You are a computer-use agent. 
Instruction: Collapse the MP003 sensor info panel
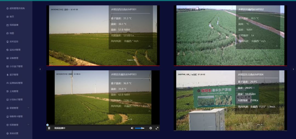149,111
